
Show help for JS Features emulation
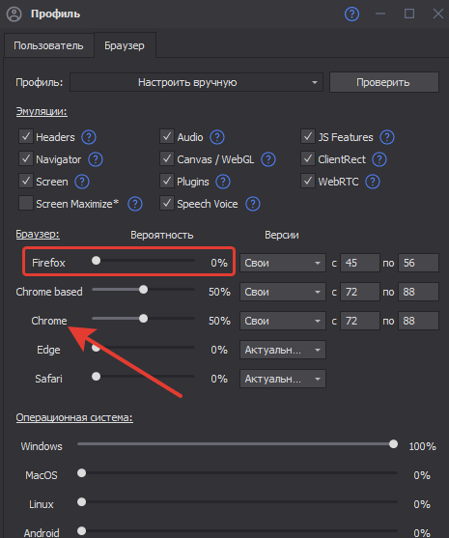(x=387, y=137)
